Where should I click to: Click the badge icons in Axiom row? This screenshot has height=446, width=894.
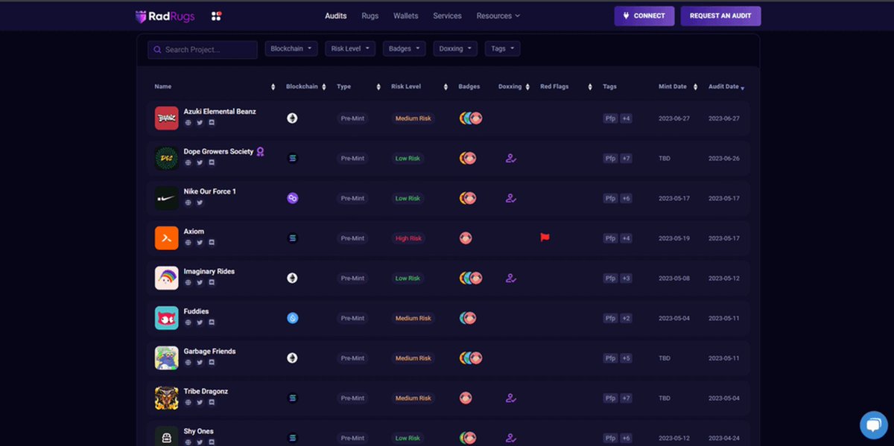tap(466, 238)
